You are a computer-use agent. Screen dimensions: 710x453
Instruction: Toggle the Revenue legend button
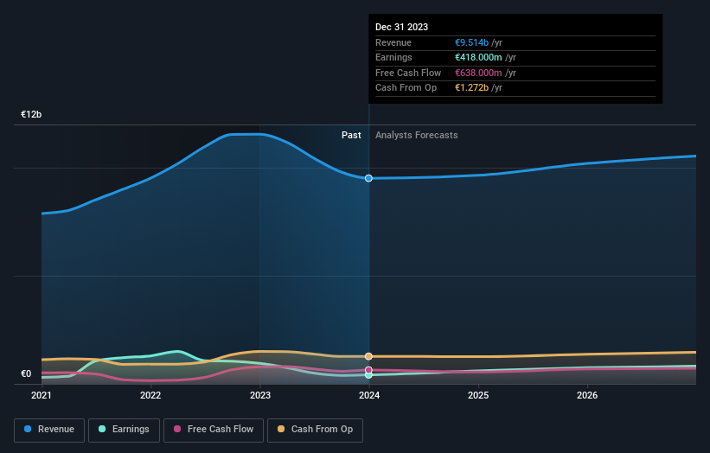[49, 430]
